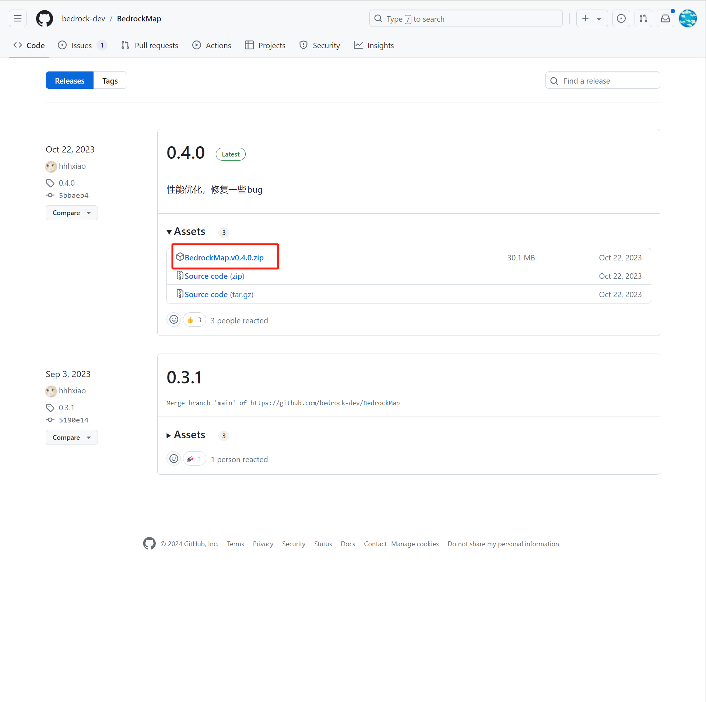This screenshot has width=706, height=702.
Task: Collapse the Assets section of release 0.4.0
Action: coord(186,231)
